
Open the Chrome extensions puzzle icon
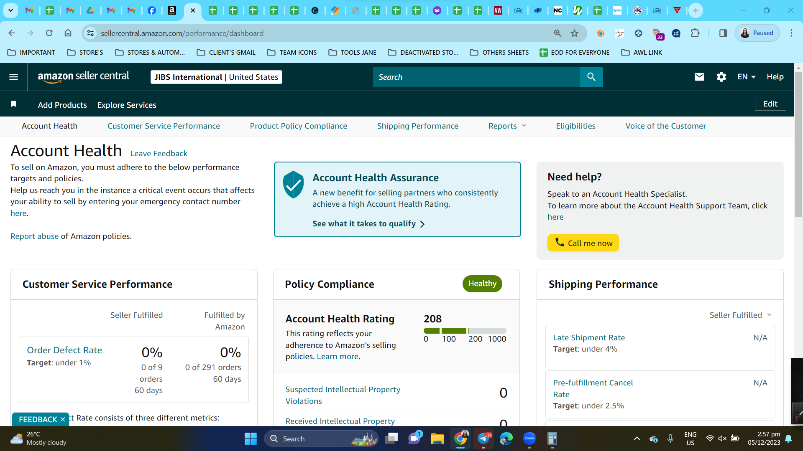[x=695, y=33]
